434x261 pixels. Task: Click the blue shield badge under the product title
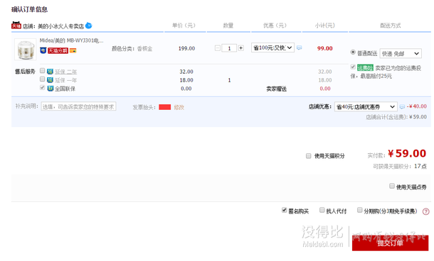pyautogui.click(x=43, y=50)
